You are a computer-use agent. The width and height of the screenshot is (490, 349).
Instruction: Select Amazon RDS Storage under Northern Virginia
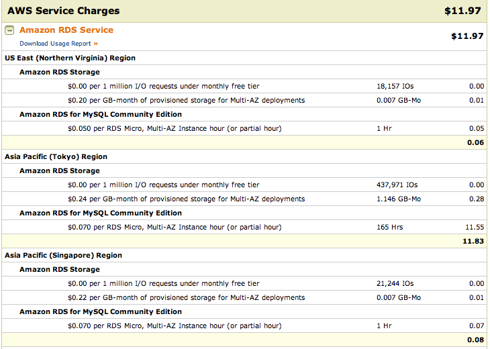(59, 72)
